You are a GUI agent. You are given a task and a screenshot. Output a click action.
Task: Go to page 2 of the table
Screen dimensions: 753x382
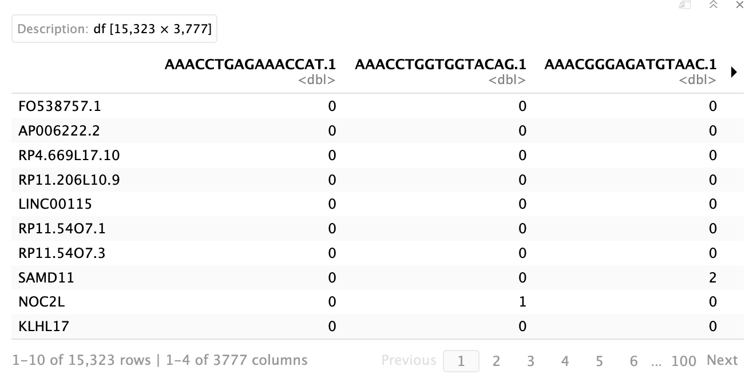click(x=496, y=360)
